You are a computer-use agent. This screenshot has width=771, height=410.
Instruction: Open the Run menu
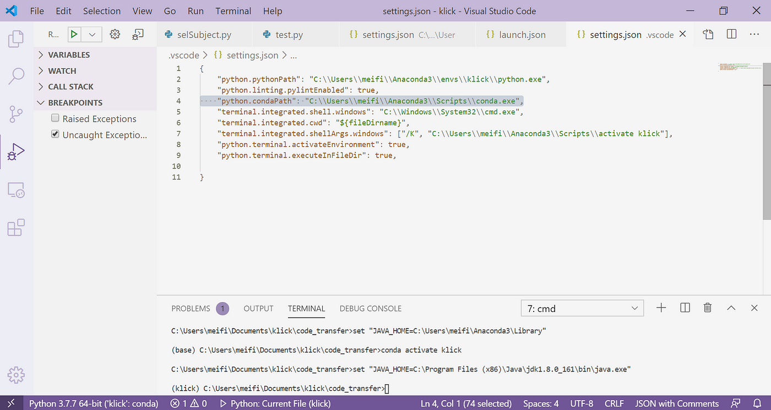[196, 11]
